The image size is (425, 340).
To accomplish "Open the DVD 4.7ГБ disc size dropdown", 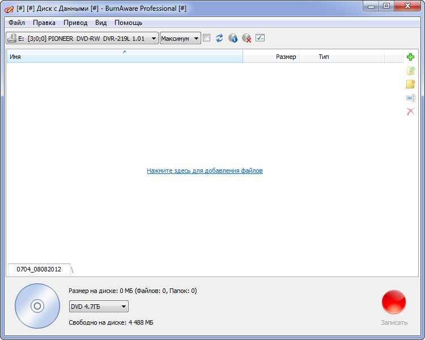I will tap(99, 307).
